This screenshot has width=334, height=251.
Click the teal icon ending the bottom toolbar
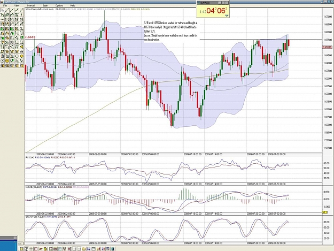(x=112, y=249)
